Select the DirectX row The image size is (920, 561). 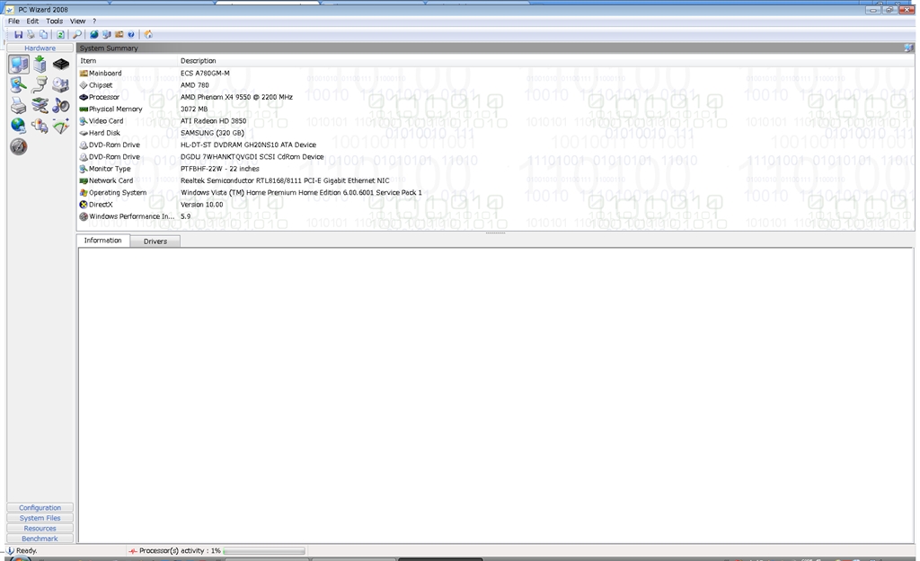[x=496, y=204]
